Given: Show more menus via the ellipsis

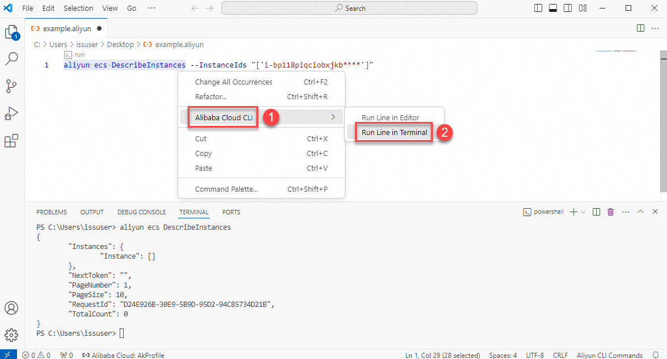Looking at the screenshot, I should pos(152,8).
